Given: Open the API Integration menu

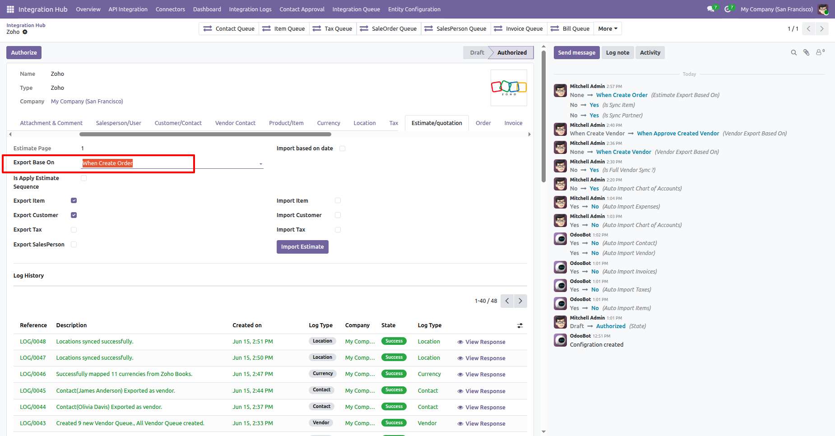Looking at the screenshot, I should [128, 9].
